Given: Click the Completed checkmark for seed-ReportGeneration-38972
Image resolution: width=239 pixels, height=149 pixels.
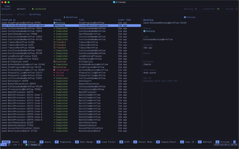Looking at the screenshot, I should click(54, 84).
